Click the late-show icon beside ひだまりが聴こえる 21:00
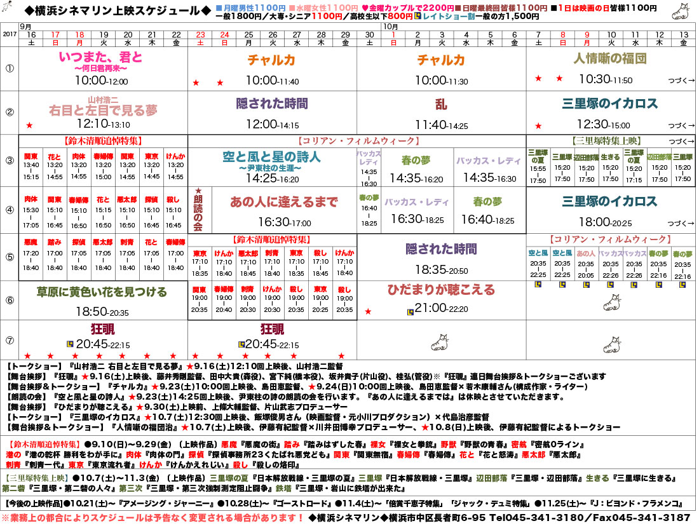Screen dimensions: 699x528 point(410,312)
